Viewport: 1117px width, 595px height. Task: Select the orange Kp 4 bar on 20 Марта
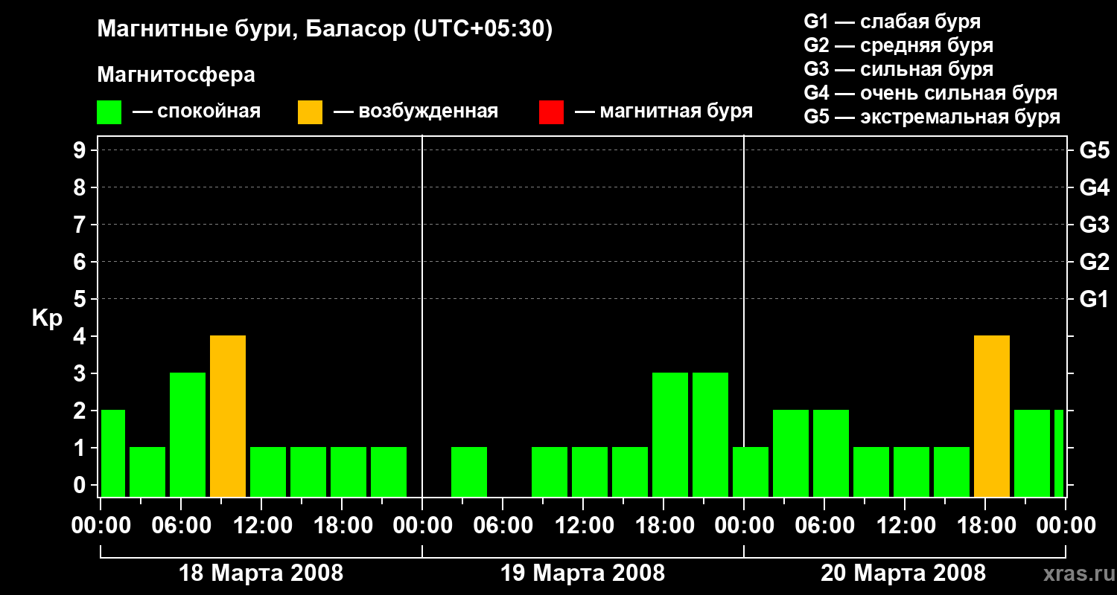point(992,416)
